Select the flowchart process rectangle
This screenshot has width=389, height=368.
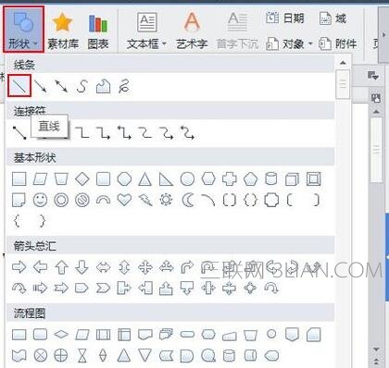(x=19, y=335)
